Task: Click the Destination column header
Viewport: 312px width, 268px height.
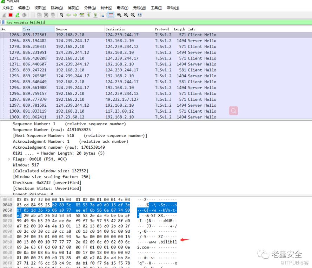Action: [115, 29]
